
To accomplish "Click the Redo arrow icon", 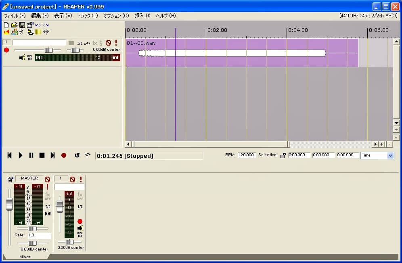I will (46, 25).
